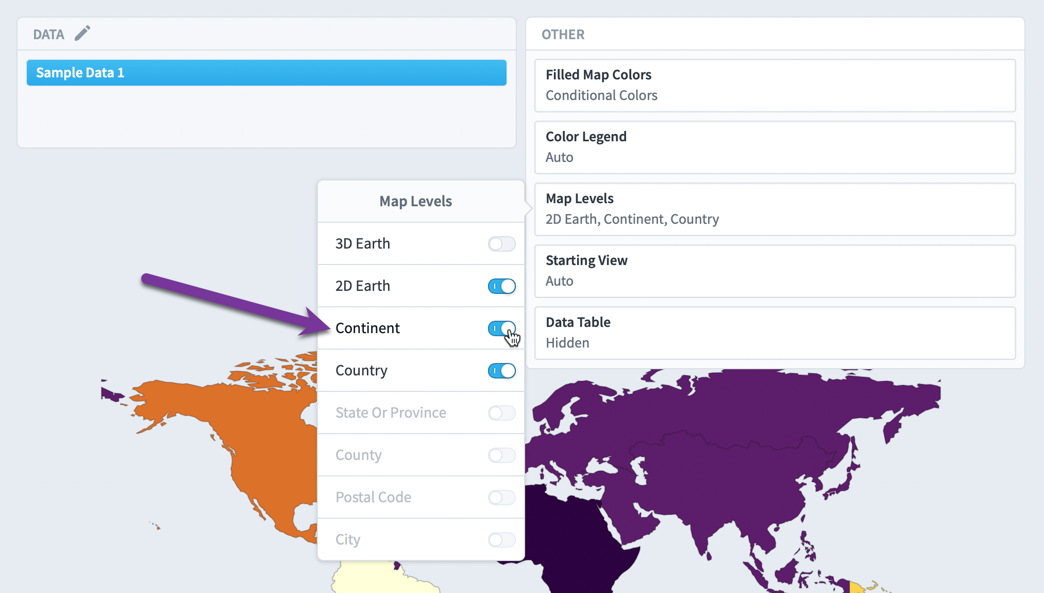
Task: Click the 2D Earth label
Action: point(363,286)
